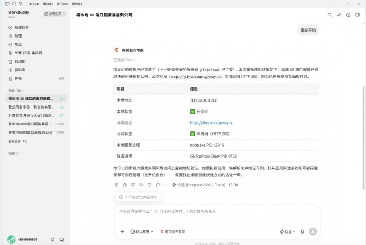Screen dimensions: 366x245
Task: Select task 我公司名字是一和咨询有限
Action: (x=36, y=107)
